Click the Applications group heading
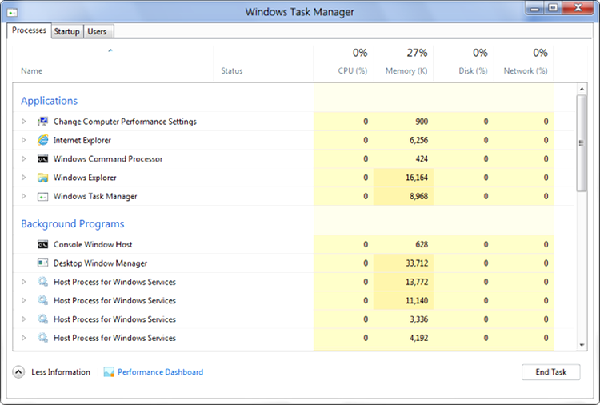The width and height of the screenshot is (600, 405). click(x=49, y=101)
